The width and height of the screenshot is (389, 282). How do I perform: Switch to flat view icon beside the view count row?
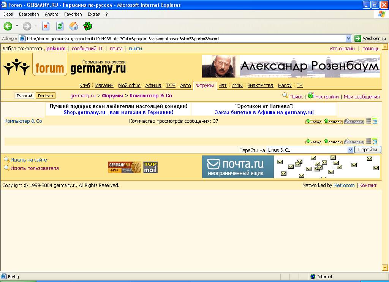[368, 121]
